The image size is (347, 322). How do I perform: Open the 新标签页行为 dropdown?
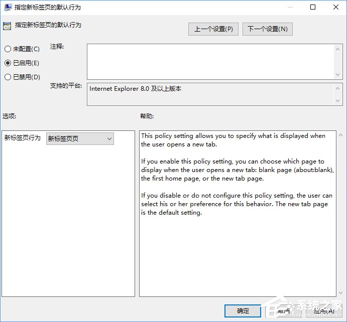pos(80,138)
